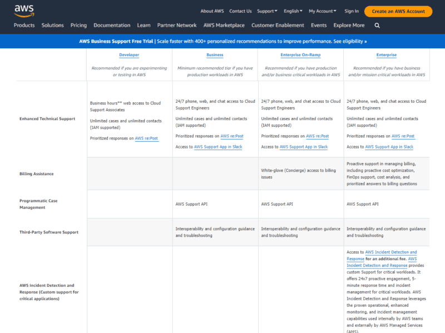Open the Developer plan page
Viewport: 445px width, 333px height.
(129, 54)
